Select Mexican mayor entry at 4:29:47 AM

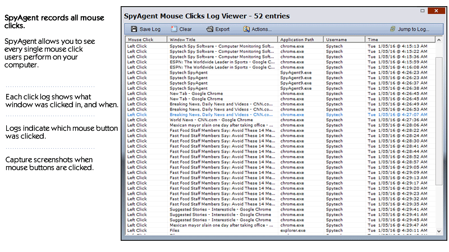coord(280,225)
